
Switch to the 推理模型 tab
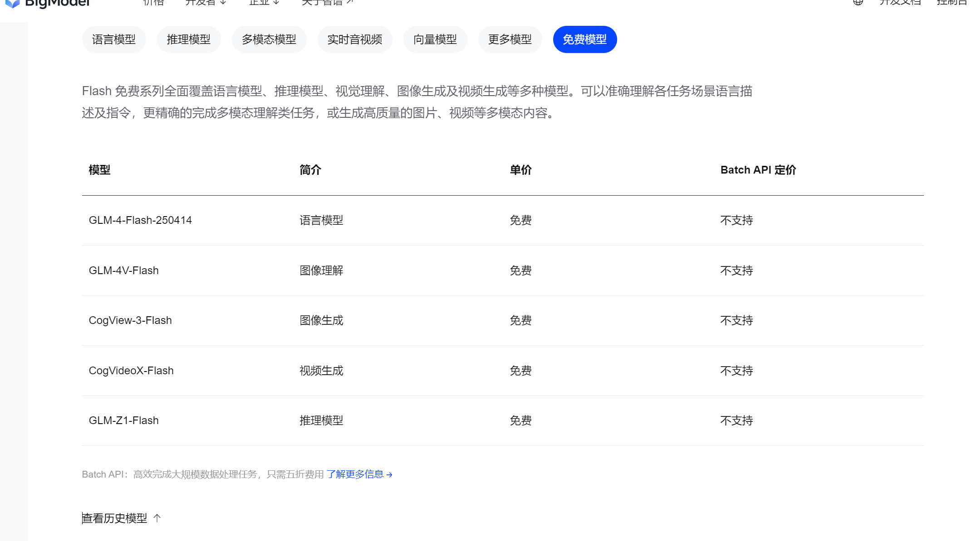click(189, 39)
